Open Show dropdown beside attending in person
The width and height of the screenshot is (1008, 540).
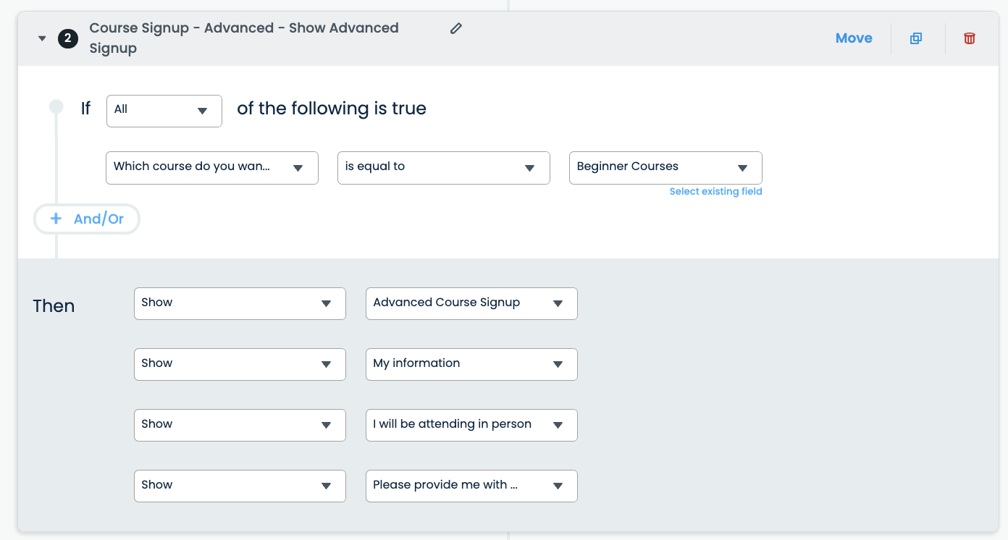click(x=240, y=425)
